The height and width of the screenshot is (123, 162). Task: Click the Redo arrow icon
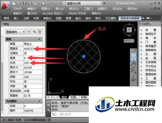point(56,4)
